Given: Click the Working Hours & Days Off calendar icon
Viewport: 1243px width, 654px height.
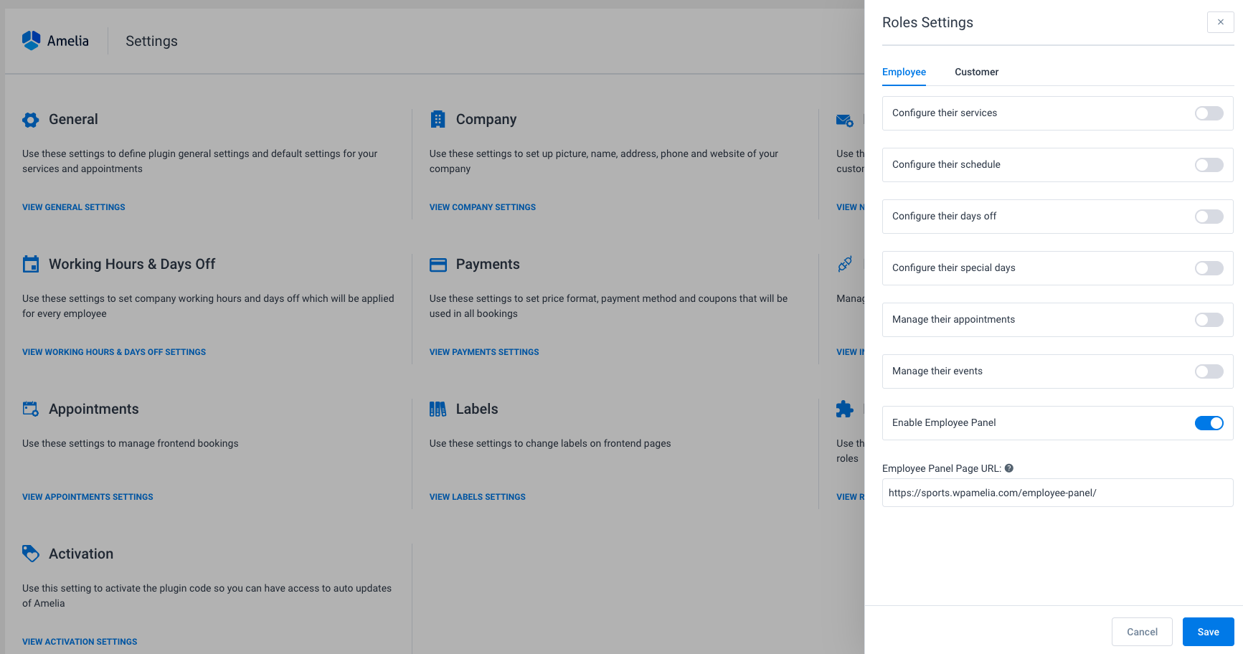Looking at the screenshot, I should [30, 264].
